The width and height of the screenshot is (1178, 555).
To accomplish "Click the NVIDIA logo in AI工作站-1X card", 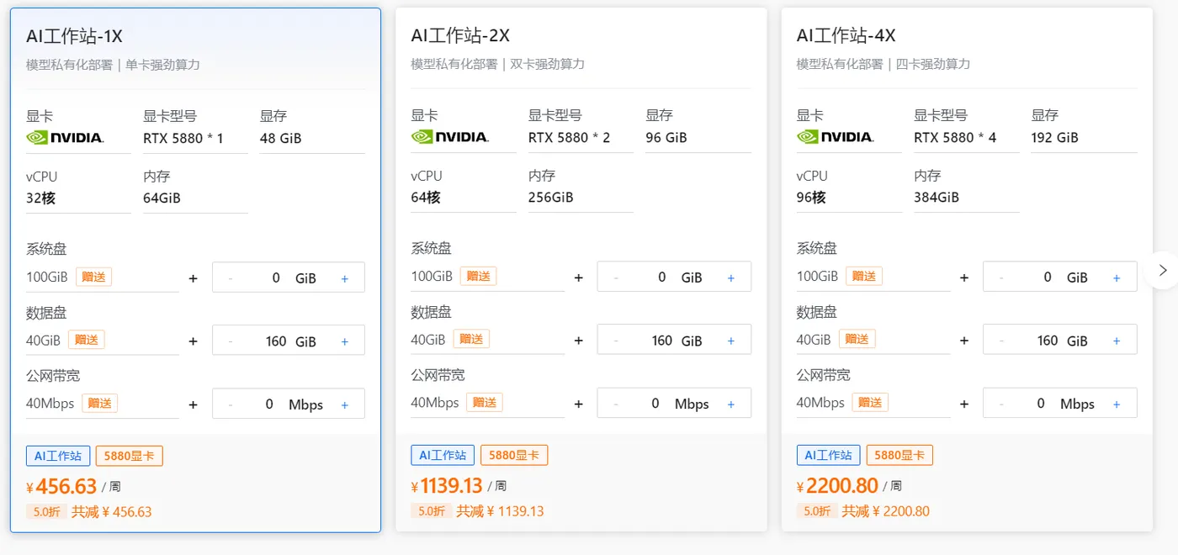I will [65, 137].
